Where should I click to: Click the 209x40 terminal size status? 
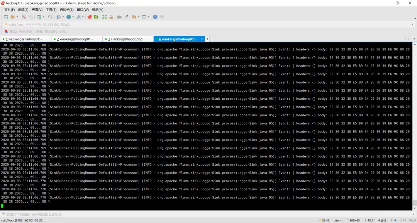353,220
